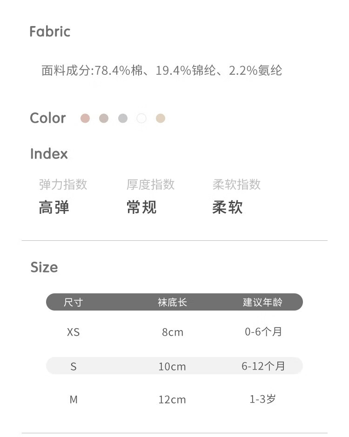Select the S size row label
The width and height of the screenshot is (349, 437).
73,366
